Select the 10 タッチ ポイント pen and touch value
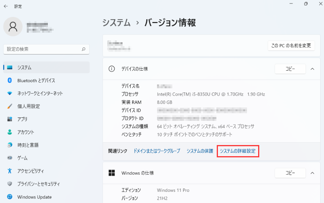 (x=195, y=134)
